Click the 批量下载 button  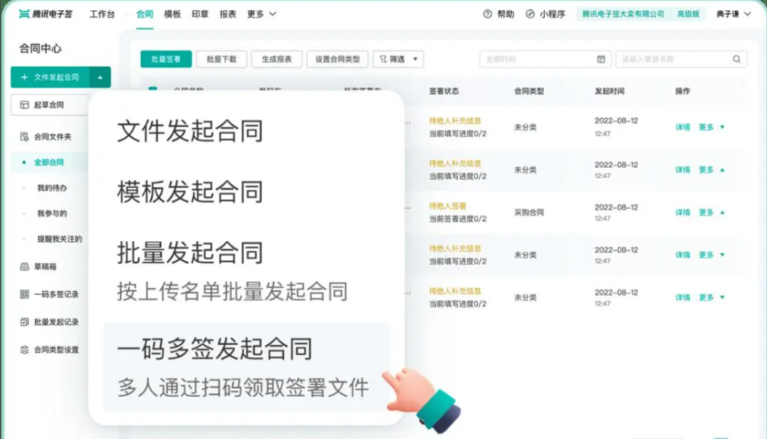pyautogui.click(x=221, y=58)
